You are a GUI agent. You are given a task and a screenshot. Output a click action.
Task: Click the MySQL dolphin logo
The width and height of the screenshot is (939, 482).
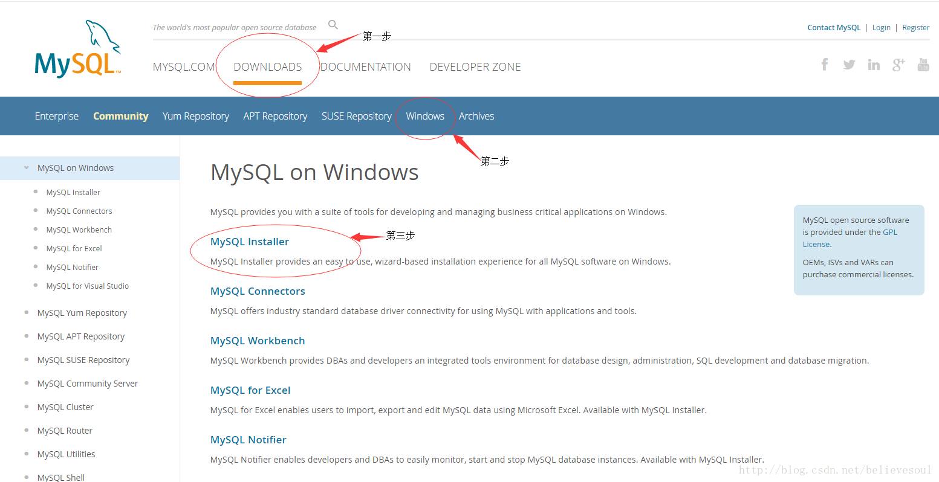[x=78, y=49]
